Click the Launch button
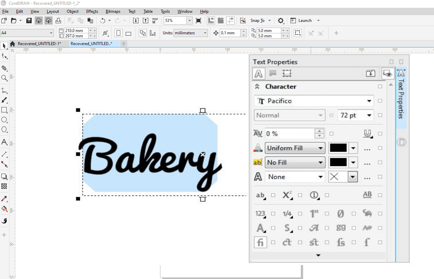 tap(305, 21)
